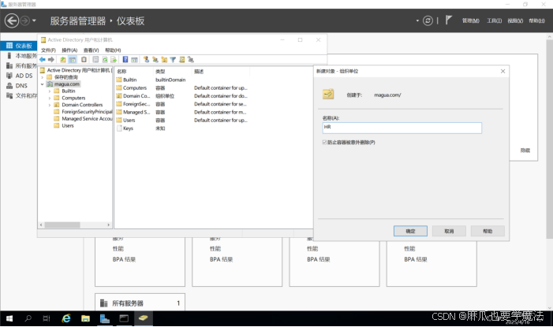553x327 pixels.
Task: Click the Export List toolbar icon
Action: point(114,60)
